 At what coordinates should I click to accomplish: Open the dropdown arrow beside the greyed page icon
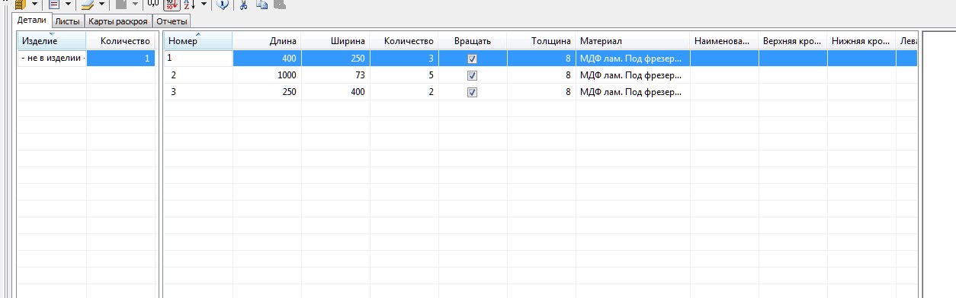[135, 4]
